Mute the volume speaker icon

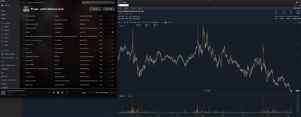click(x=97, y=93)
